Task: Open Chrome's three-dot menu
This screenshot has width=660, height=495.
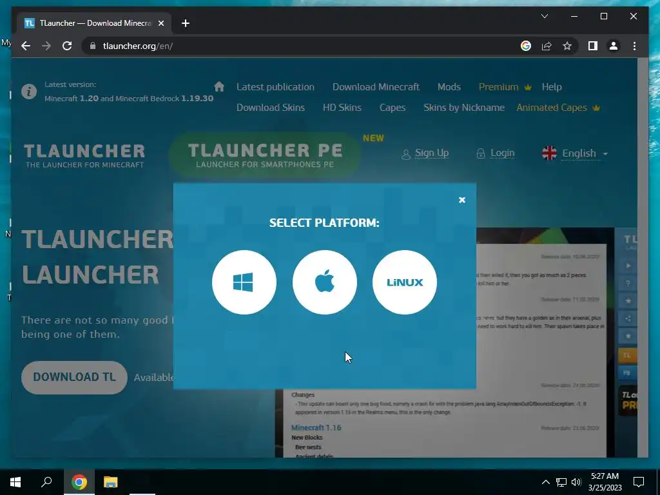Action: coord(634,46)
